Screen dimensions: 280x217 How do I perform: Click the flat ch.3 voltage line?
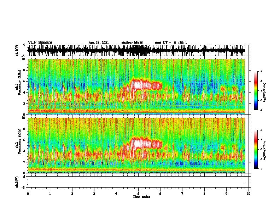tap(136, 182)
